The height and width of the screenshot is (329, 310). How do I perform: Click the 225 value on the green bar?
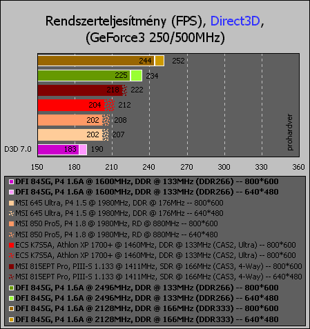[x=121, y=75]
